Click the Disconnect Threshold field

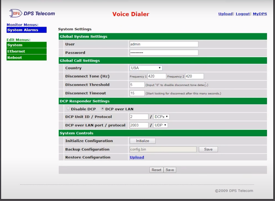point(137,85)
